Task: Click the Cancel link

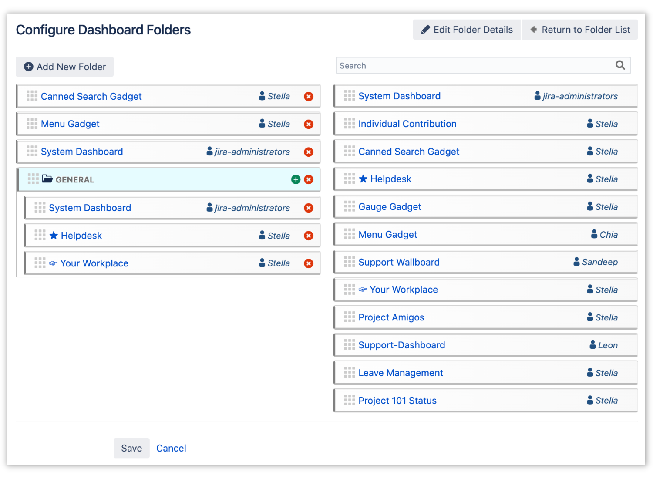Action: coord(171,448)
